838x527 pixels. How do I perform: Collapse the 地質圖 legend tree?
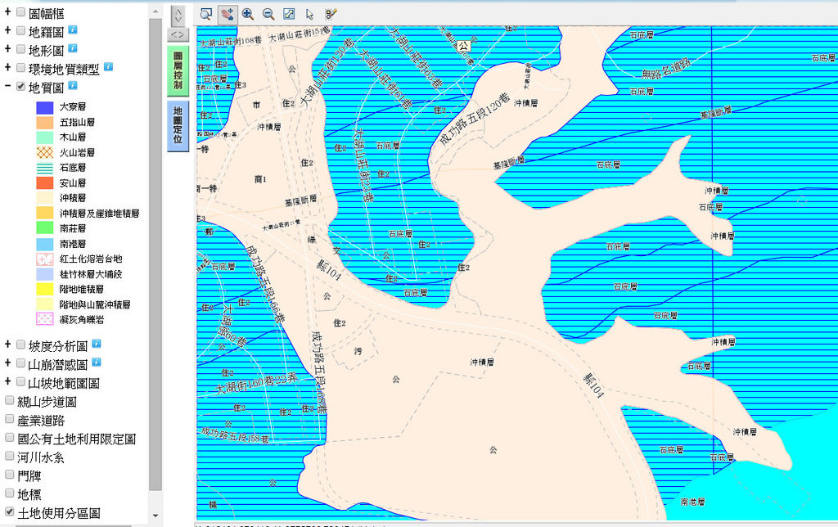pos(7,86)
